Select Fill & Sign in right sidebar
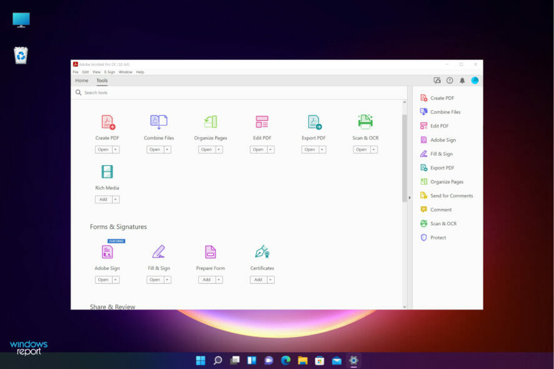 [436, 154]
